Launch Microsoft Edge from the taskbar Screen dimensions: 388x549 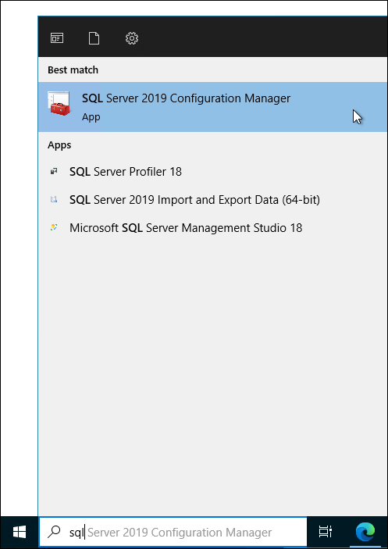click(365, 533)
